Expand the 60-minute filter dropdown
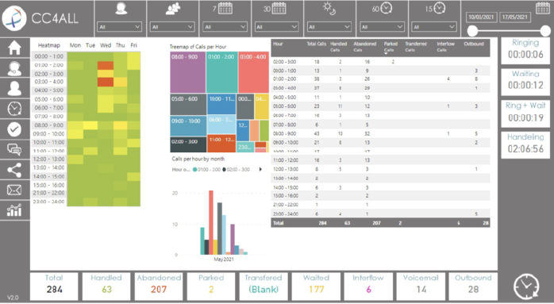The width and height of the screenshot is (554, 304). click(382, 27)
